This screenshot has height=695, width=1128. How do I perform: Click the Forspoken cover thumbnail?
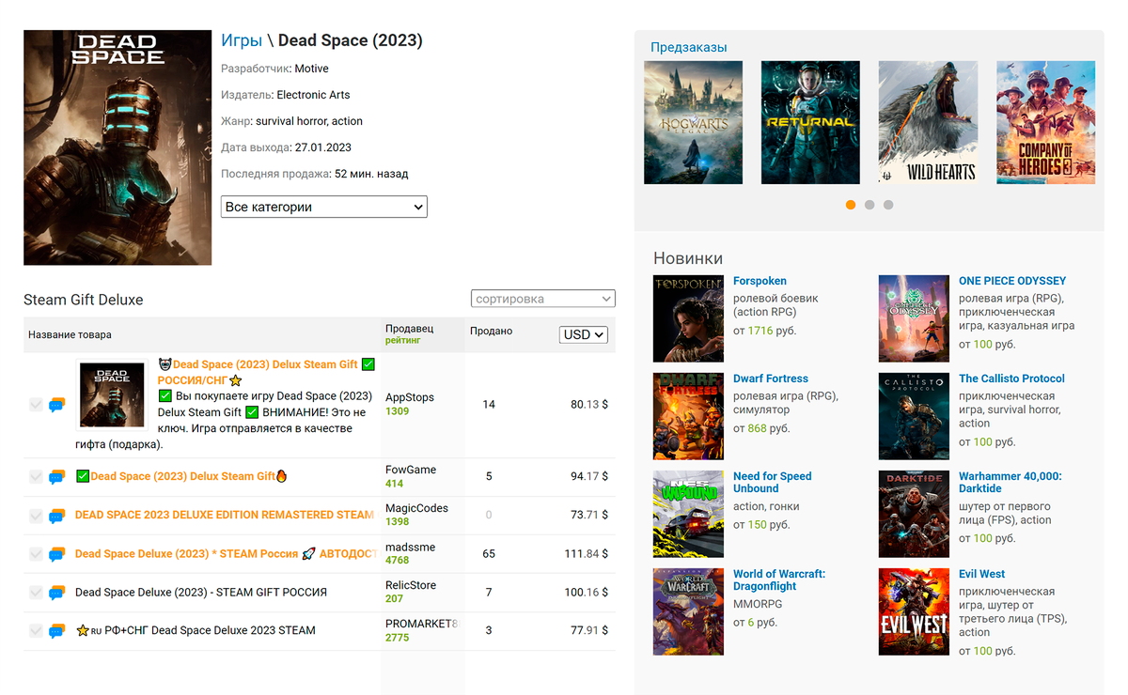point(688,318)
